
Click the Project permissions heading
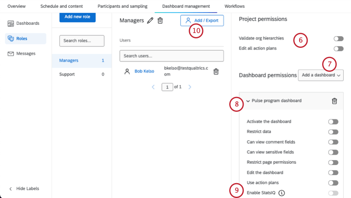tap(263, 19)
